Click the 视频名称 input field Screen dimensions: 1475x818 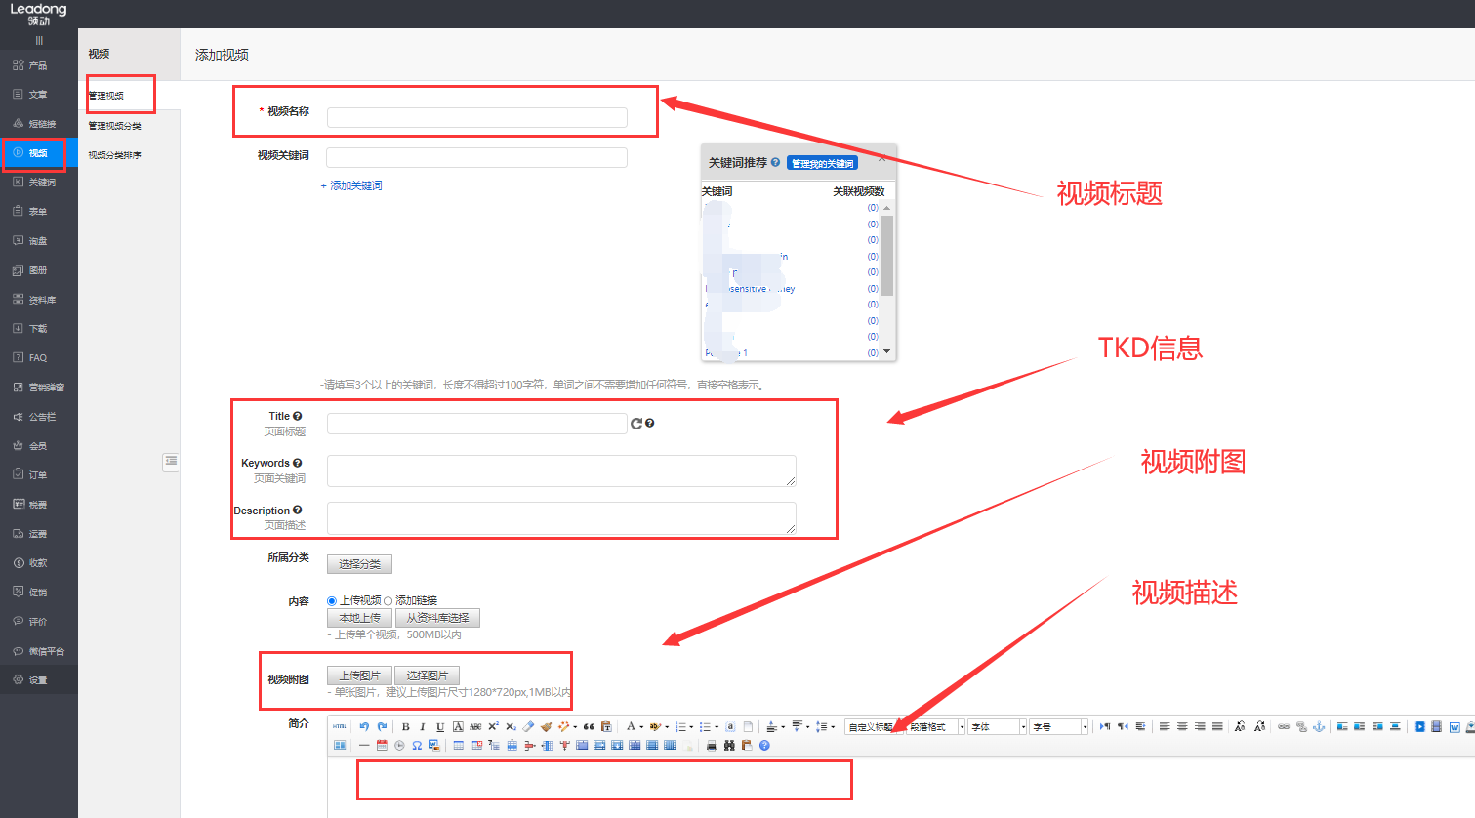476,118
